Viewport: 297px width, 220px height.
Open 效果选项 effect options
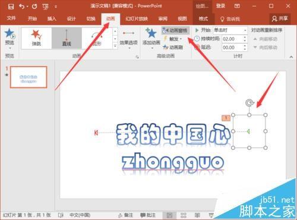(x=128, y=39)
